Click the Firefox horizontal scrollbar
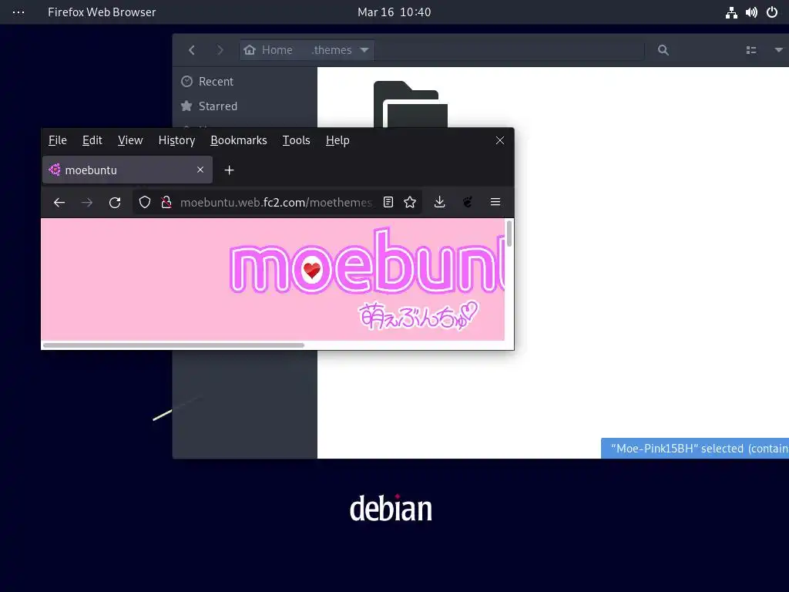Image resolution: width=789 pixels, height=592 pixels. pyautogui.click(x=173, y=345)
